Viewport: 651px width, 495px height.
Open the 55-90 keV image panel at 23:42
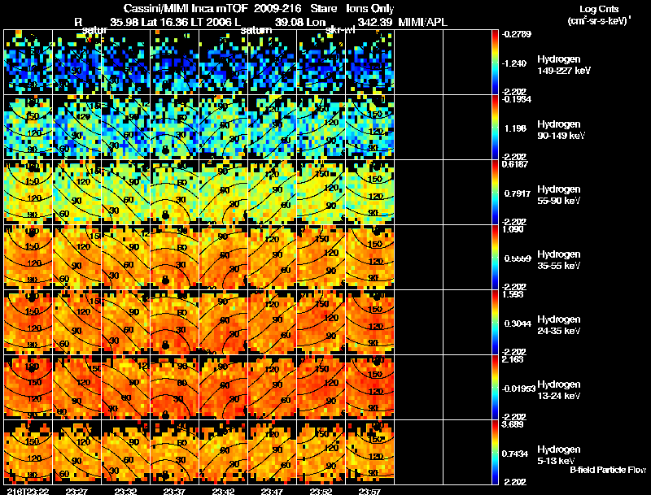click(x=223, y=193)
